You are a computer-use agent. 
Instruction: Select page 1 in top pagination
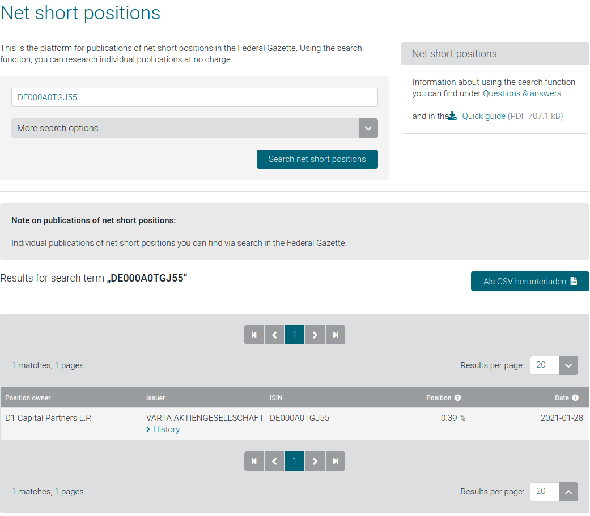295,335
